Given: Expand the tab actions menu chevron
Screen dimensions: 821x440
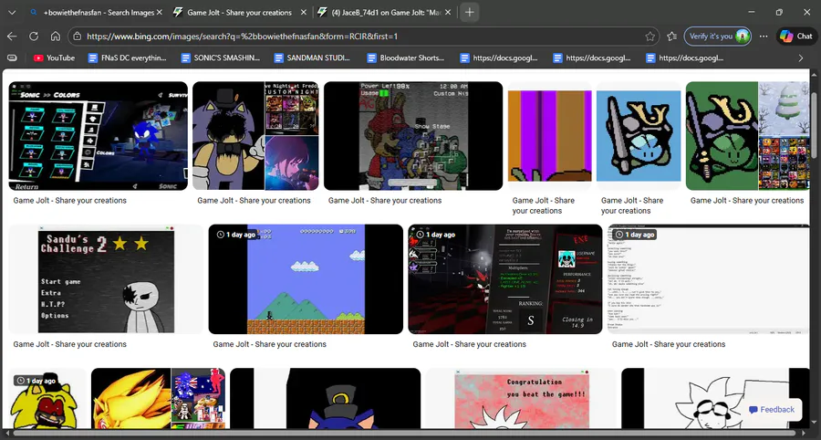Looking at the screenshot, I should click(13, 12).
